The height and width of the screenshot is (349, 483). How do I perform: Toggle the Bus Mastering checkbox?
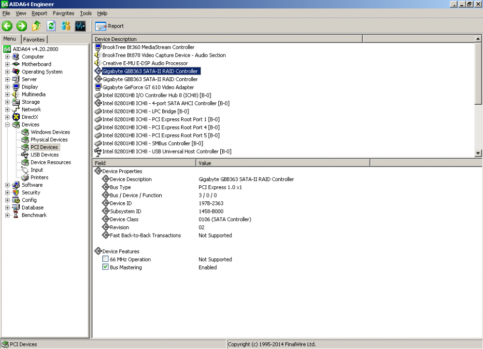pos(105,267)
